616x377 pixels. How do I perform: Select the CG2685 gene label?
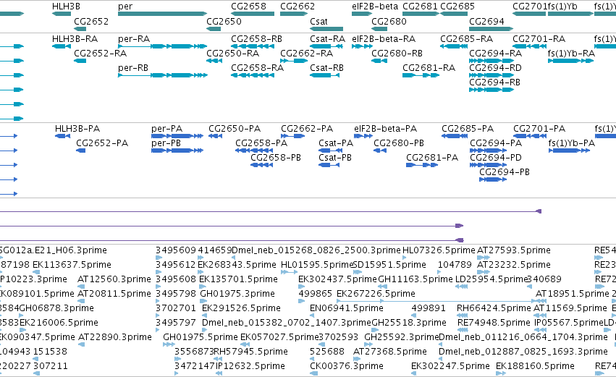tap(457, 7)
